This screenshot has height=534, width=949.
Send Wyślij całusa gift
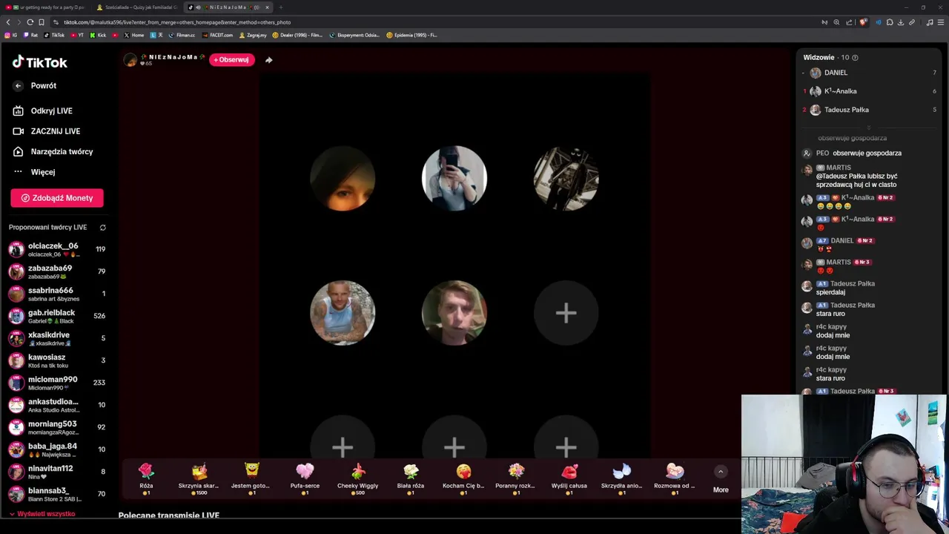tap(569, 478)
